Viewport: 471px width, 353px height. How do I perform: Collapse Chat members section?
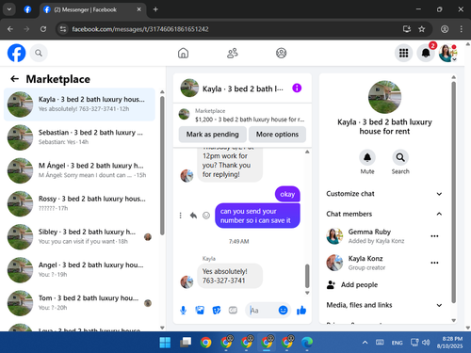[384, 214]
